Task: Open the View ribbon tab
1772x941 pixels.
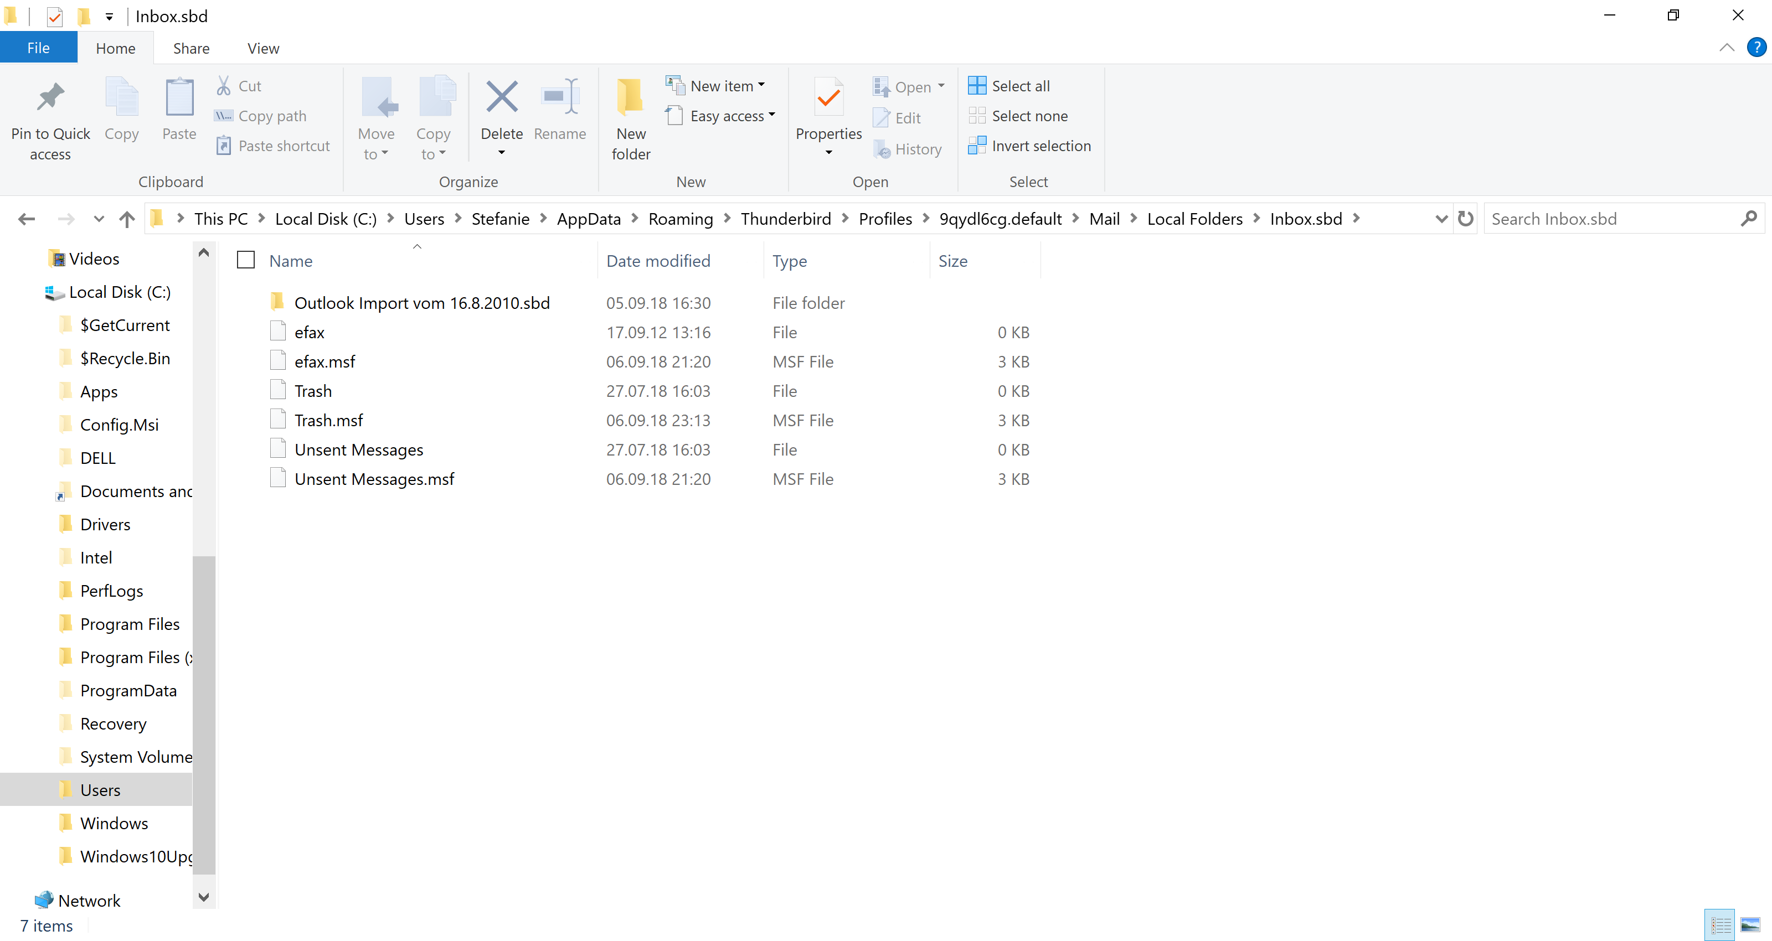Action: click(x=263, y=48)
